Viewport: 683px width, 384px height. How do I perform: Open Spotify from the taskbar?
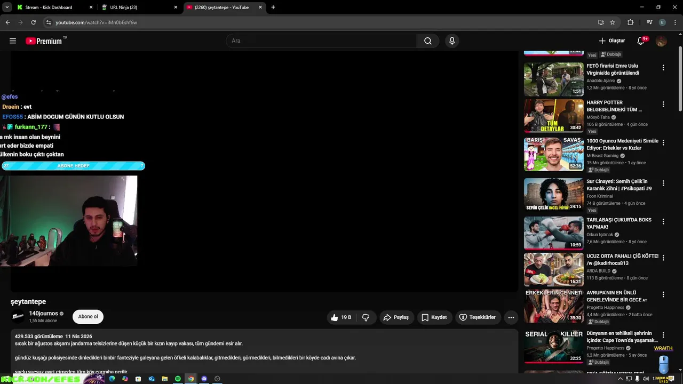178,379
